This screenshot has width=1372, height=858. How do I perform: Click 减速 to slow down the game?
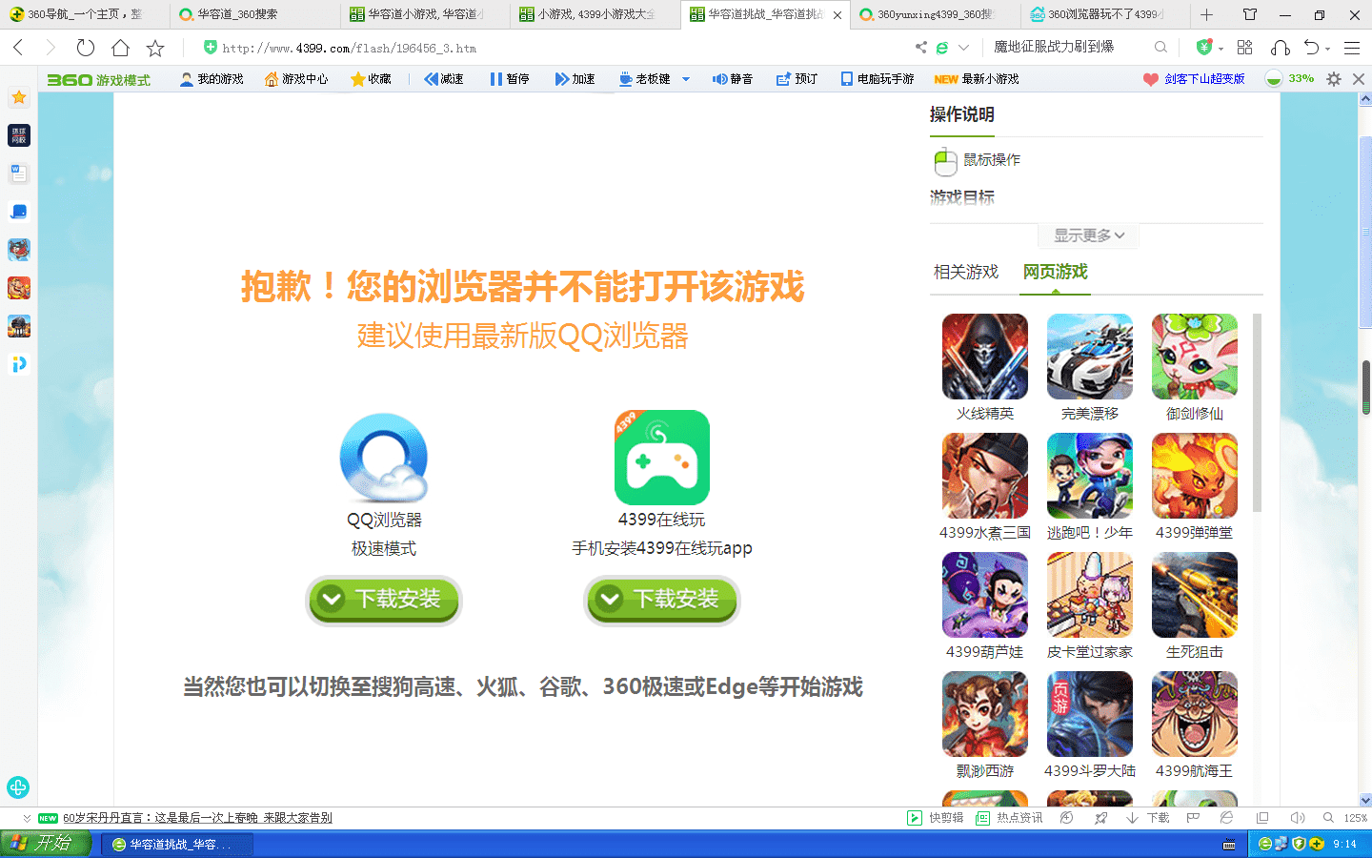(444, 79)
